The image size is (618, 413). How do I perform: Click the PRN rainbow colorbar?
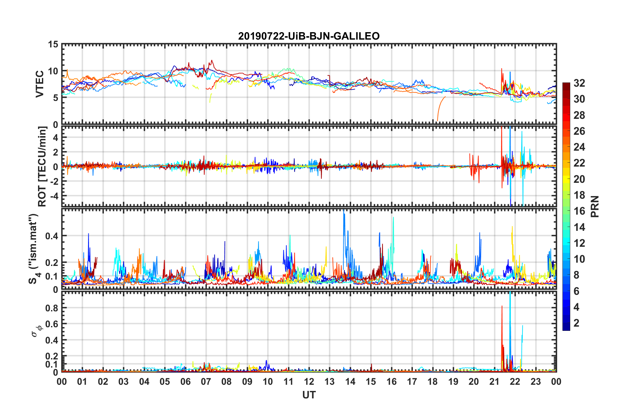tap(566, 206)
